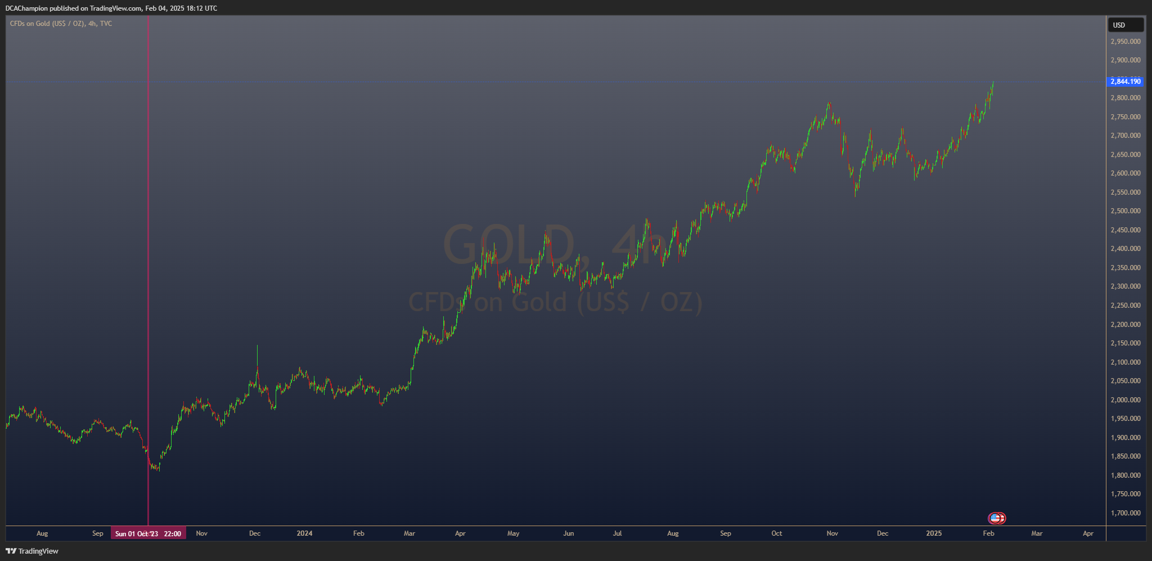1152x561 pixels.
Task: Click the 'Sep' label left of the Oct '23 date box
Action: 98,533
